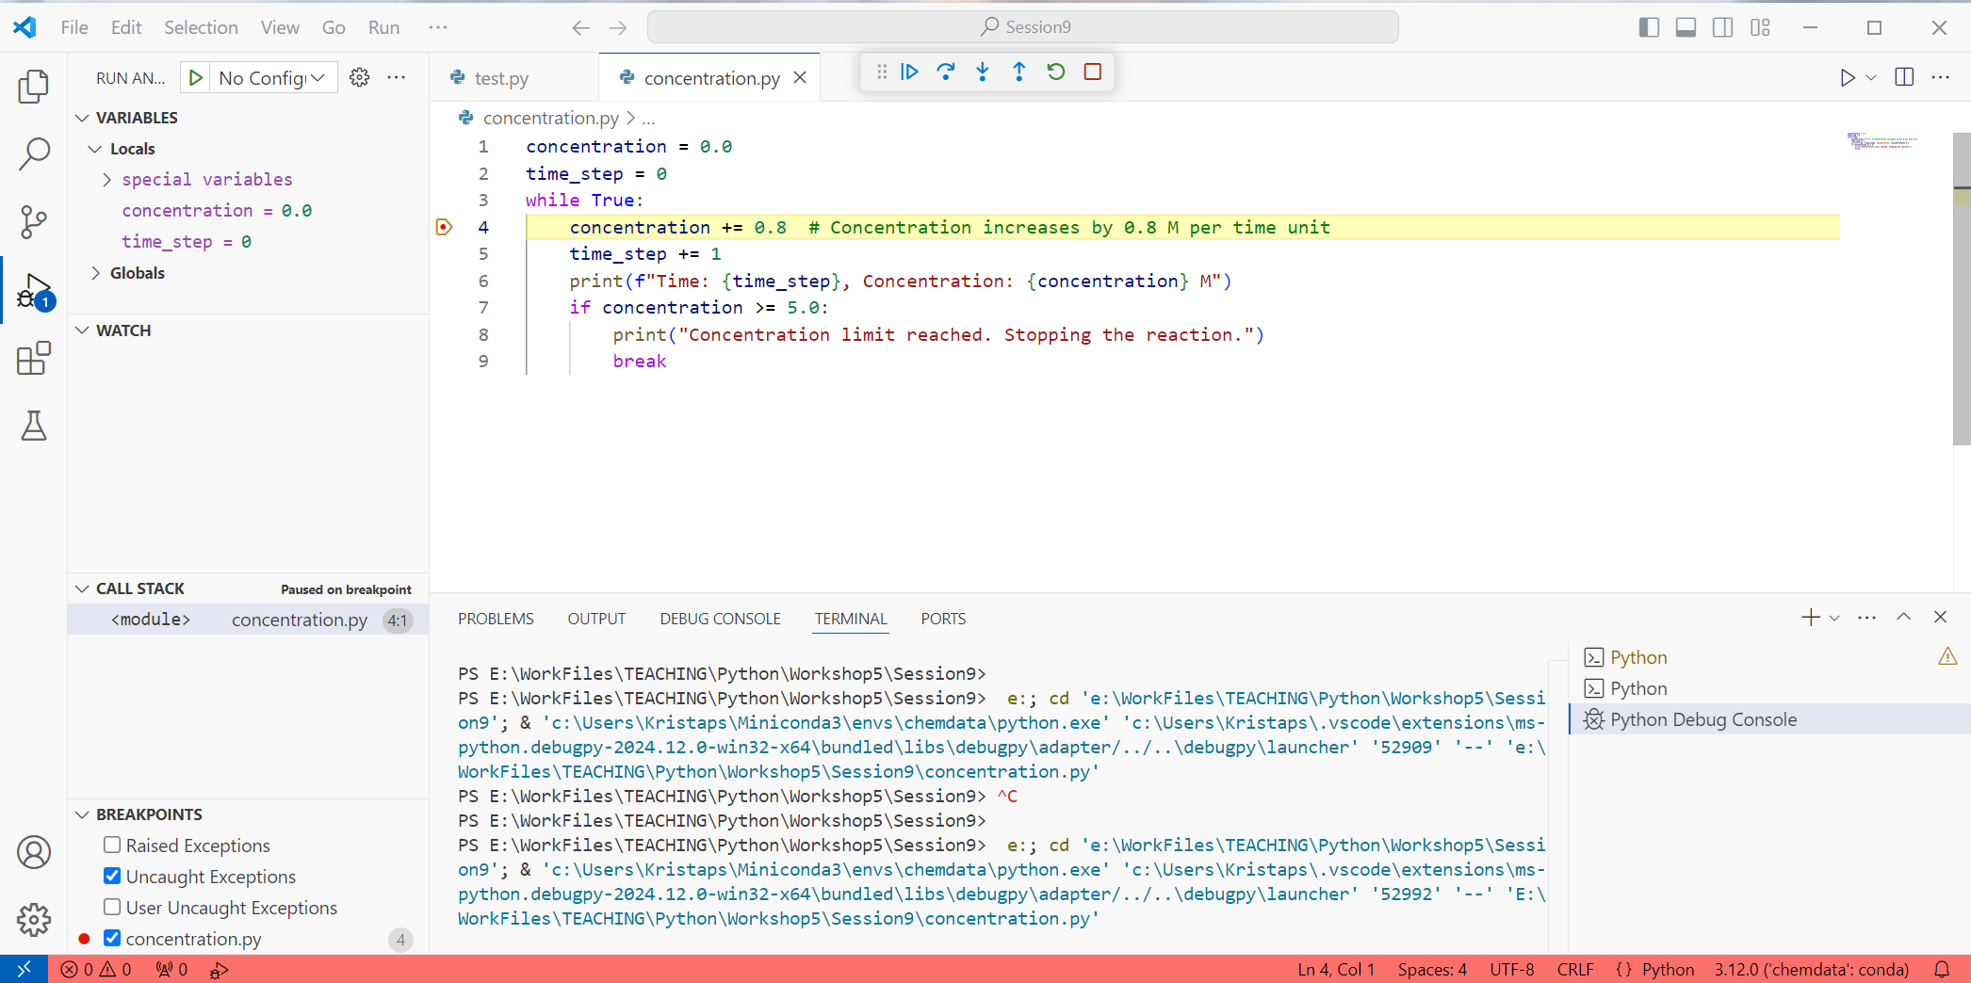Toggle the bottom panel layout icon
The width and height of the screenshot is (1971, 983).
(x=1686, y=27)
